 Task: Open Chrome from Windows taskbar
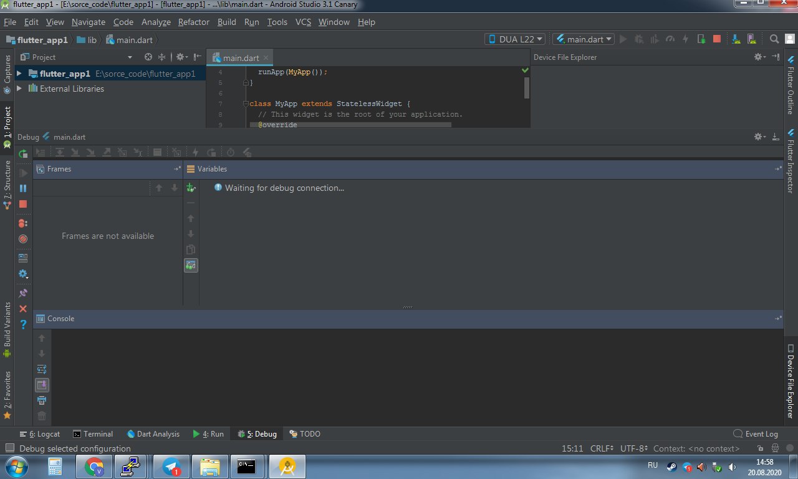(94, 467)
